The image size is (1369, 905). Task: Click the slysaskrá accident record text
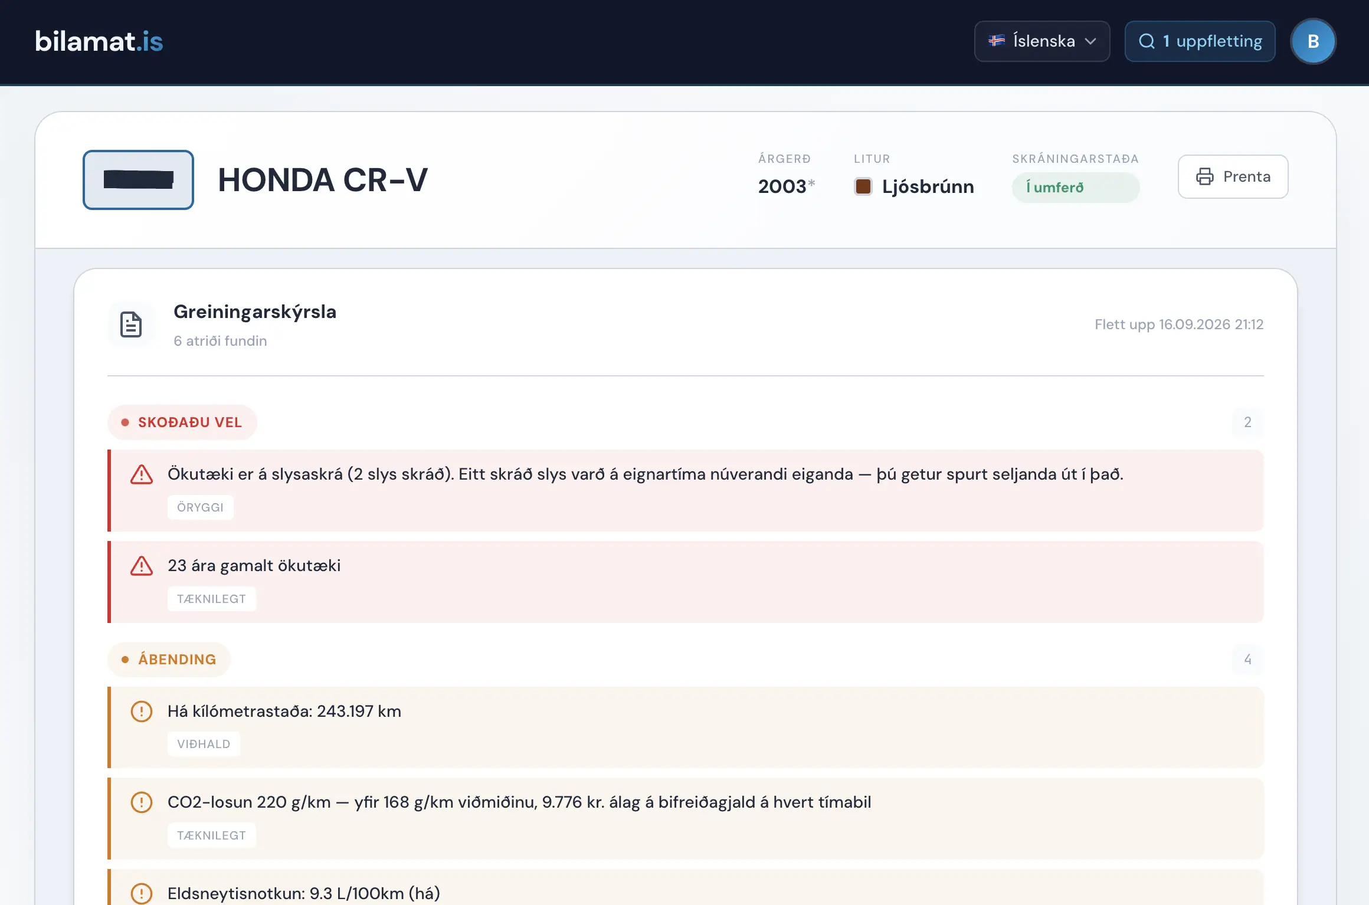tap(646, 474)
